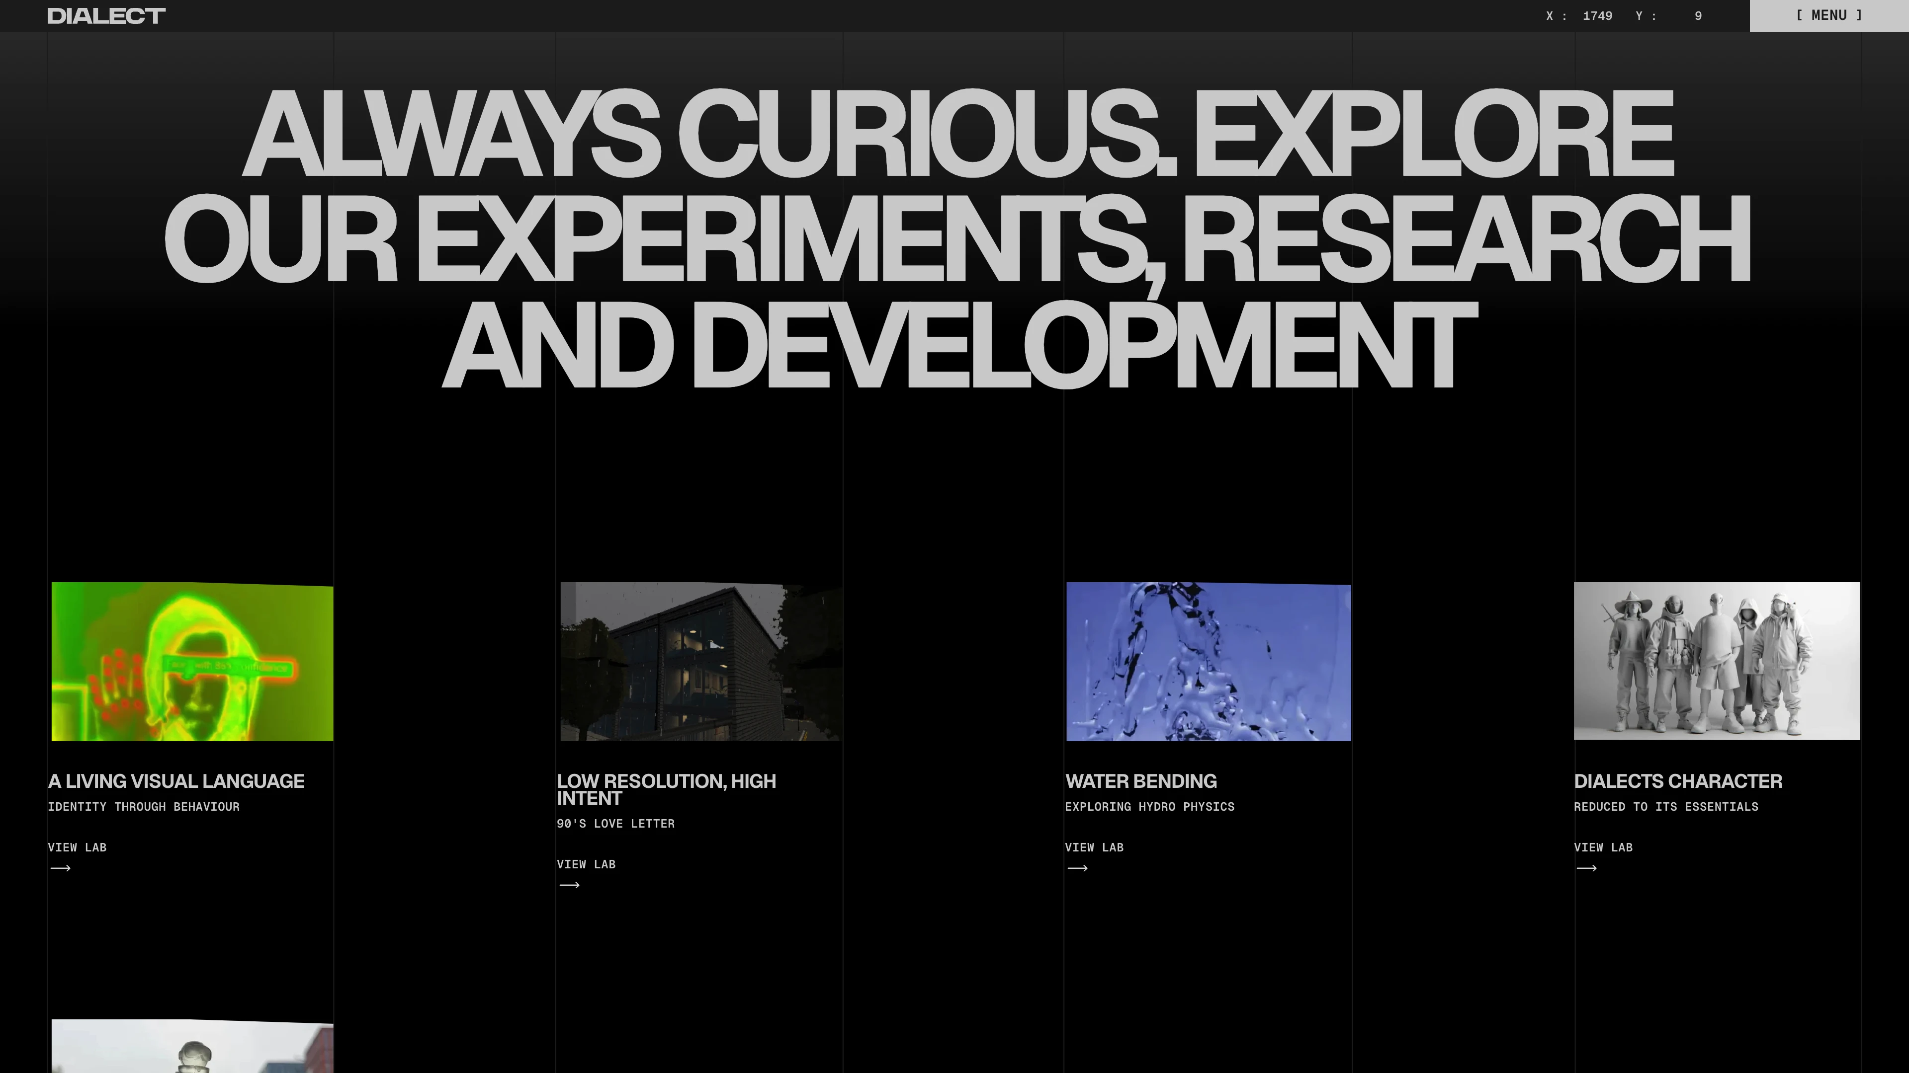Image resolution: width=1909 pixels, height=1073 pixels.
Task: Open the Water Bending title
Action: (1140, 781)
